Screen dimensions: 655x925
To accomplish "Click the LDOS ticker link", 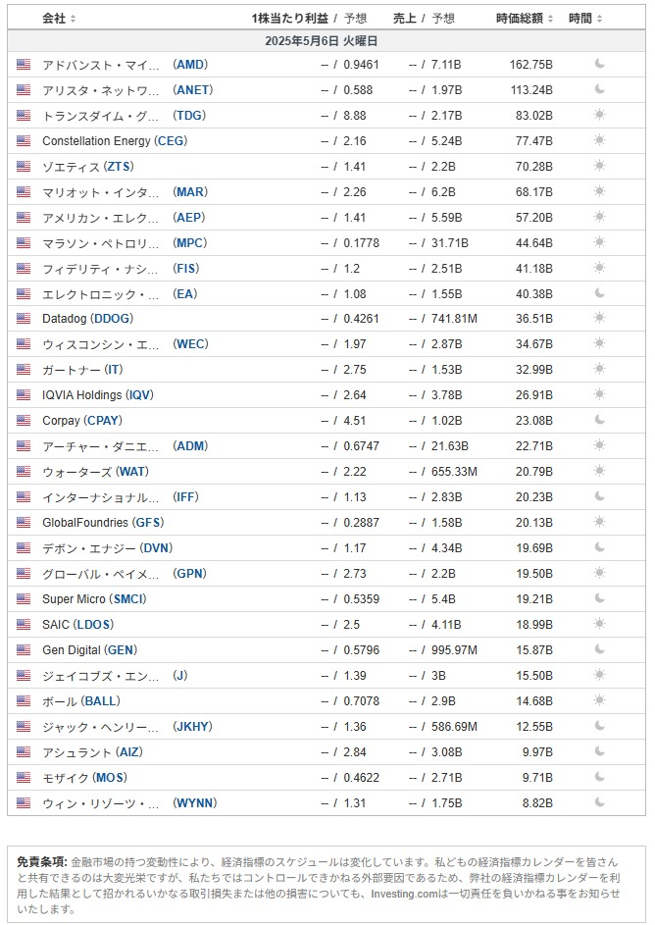I will click(94, 624).
